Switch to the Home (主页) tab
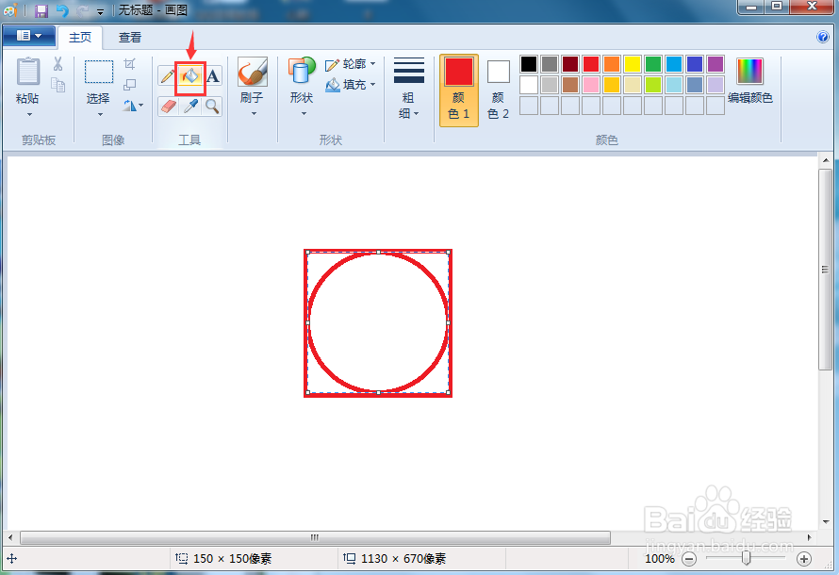 click(x=80, y=37)
